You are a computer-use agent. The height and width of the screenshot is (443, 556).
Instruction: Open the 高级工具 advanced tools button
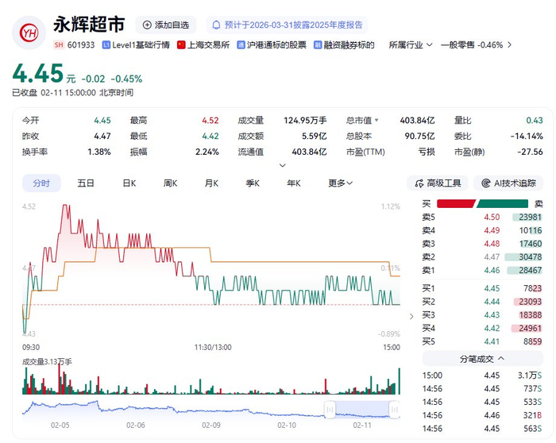pos(438,183)
